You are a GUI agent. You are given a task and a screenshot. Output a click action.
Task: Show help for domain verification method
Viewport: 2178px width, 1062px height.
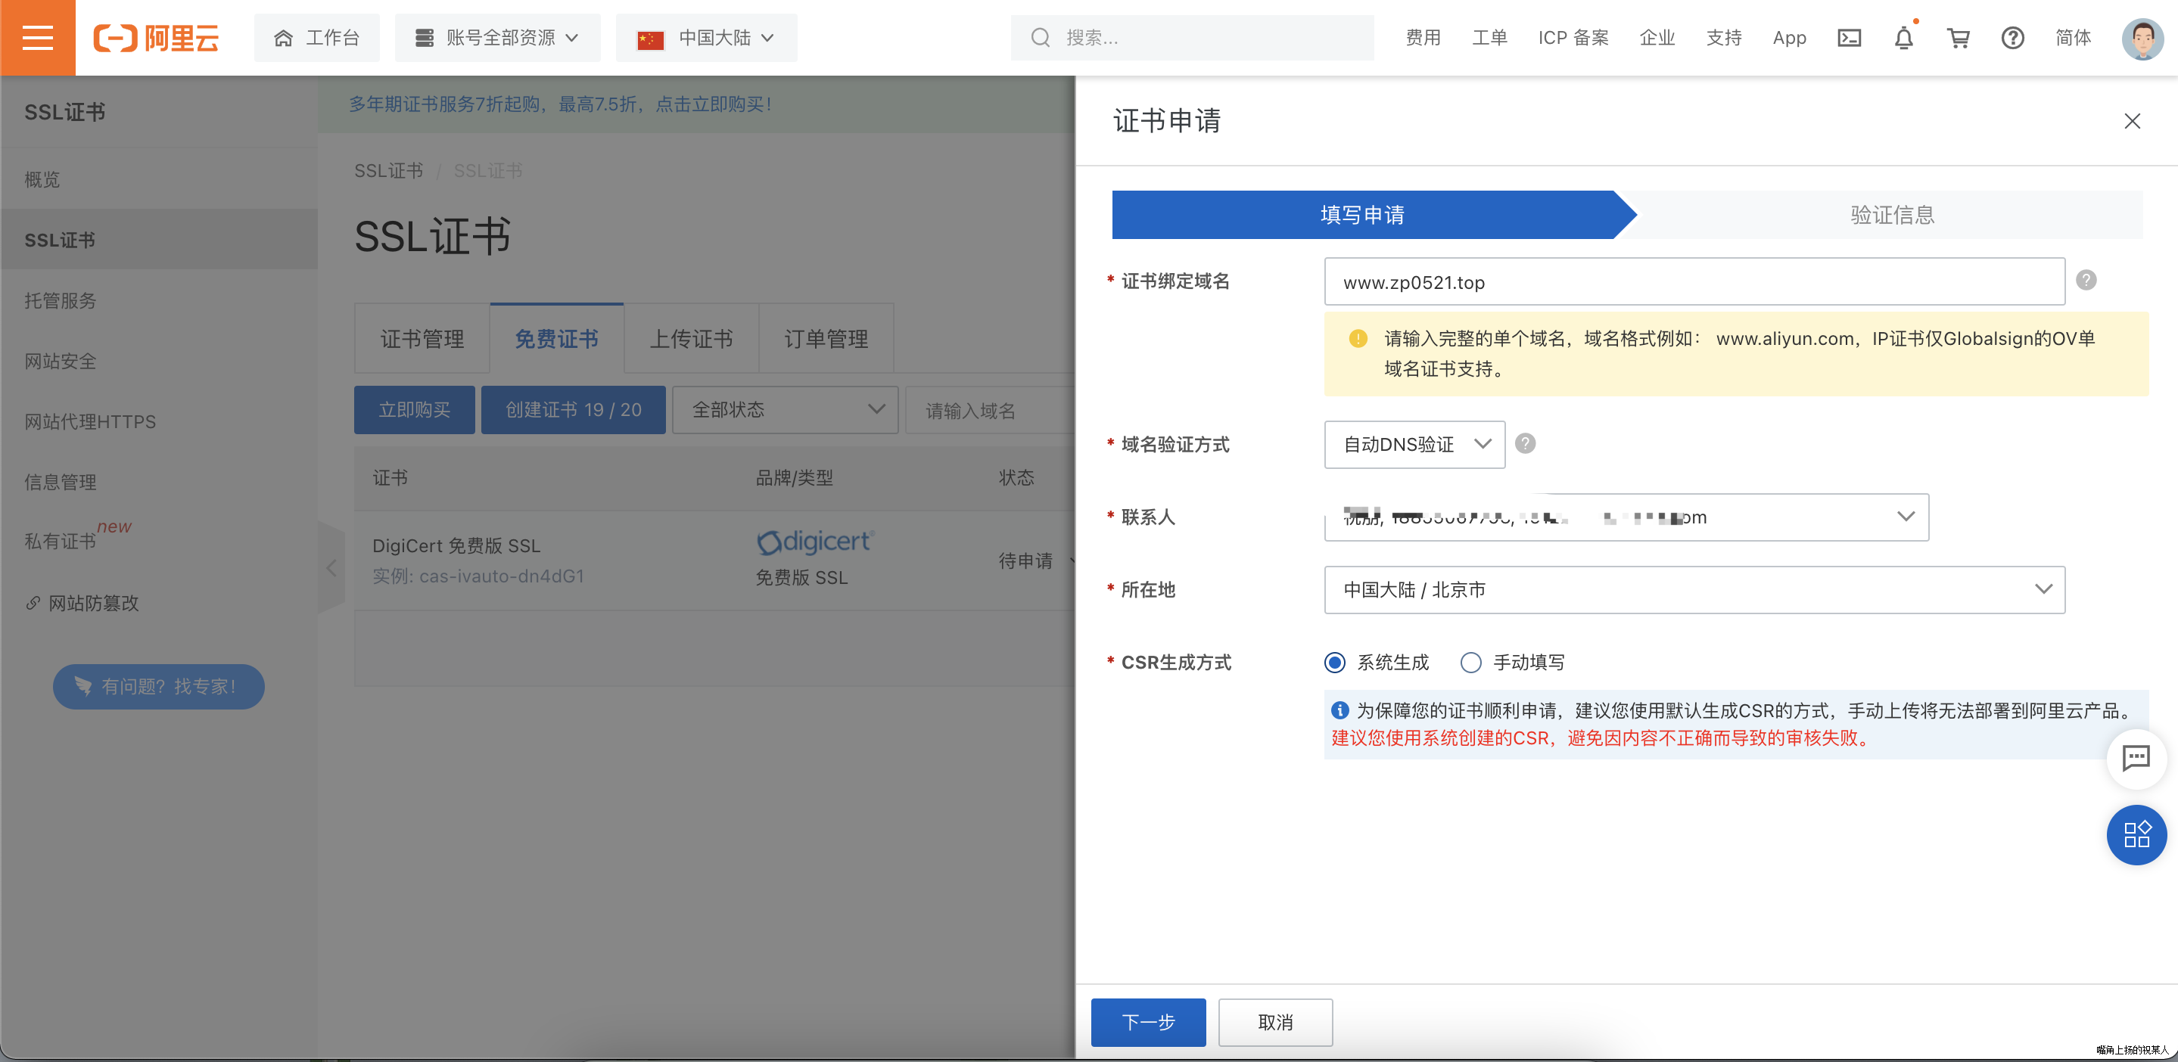pyautogui.click(x=1525, y=443)
